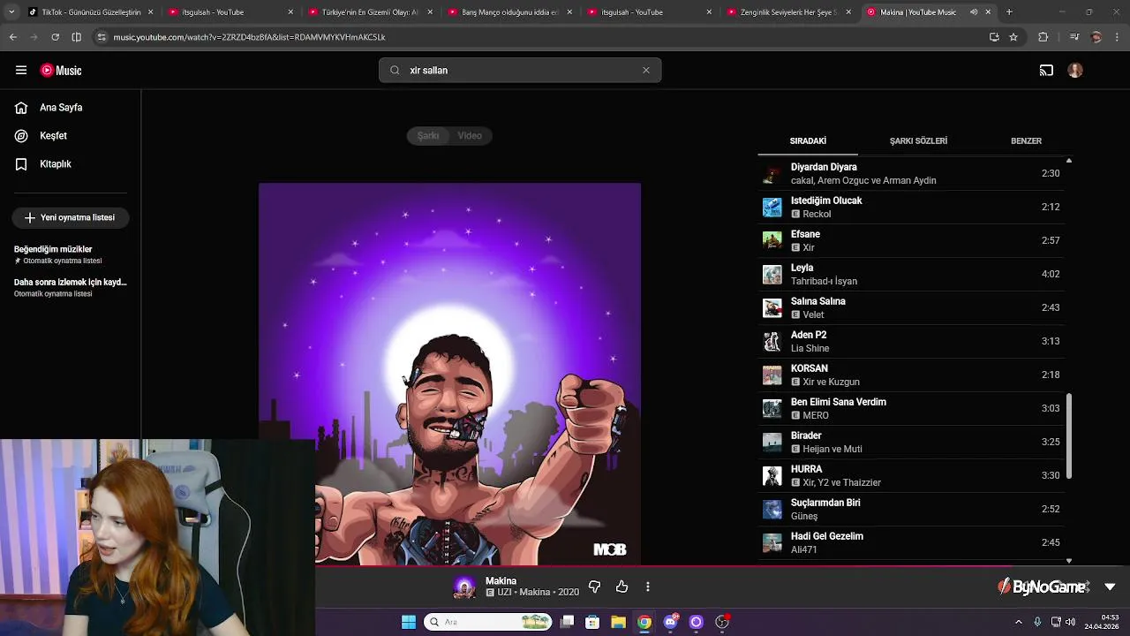1130x636 pixels.
Task: Go back in browser history
Action: tap(12, 37)
